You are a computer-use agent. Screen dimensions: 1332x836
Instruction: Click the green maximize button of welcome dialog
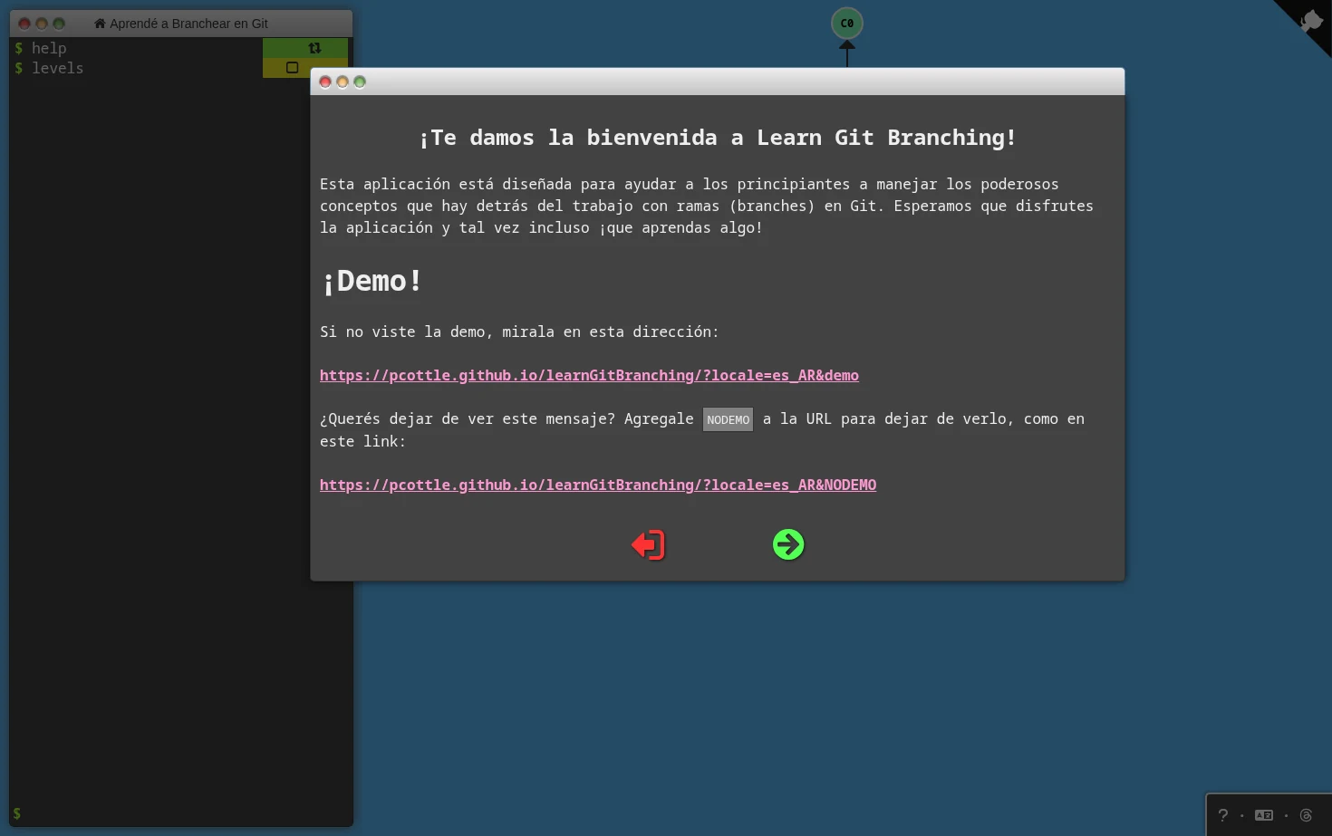pos(360,82)
